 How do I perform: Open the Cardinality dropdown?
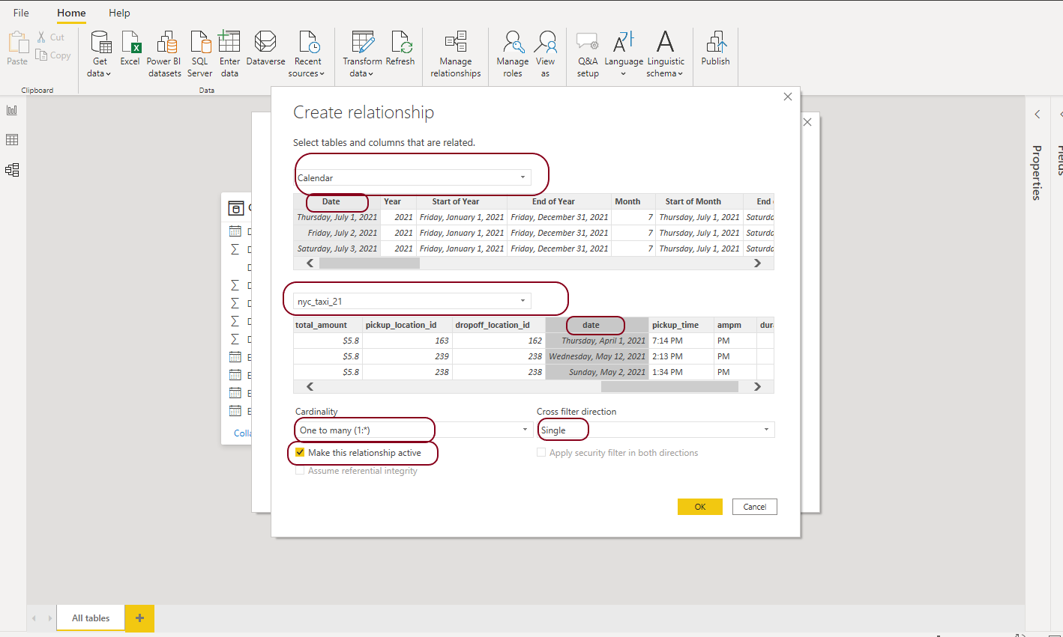click(525, 430)
